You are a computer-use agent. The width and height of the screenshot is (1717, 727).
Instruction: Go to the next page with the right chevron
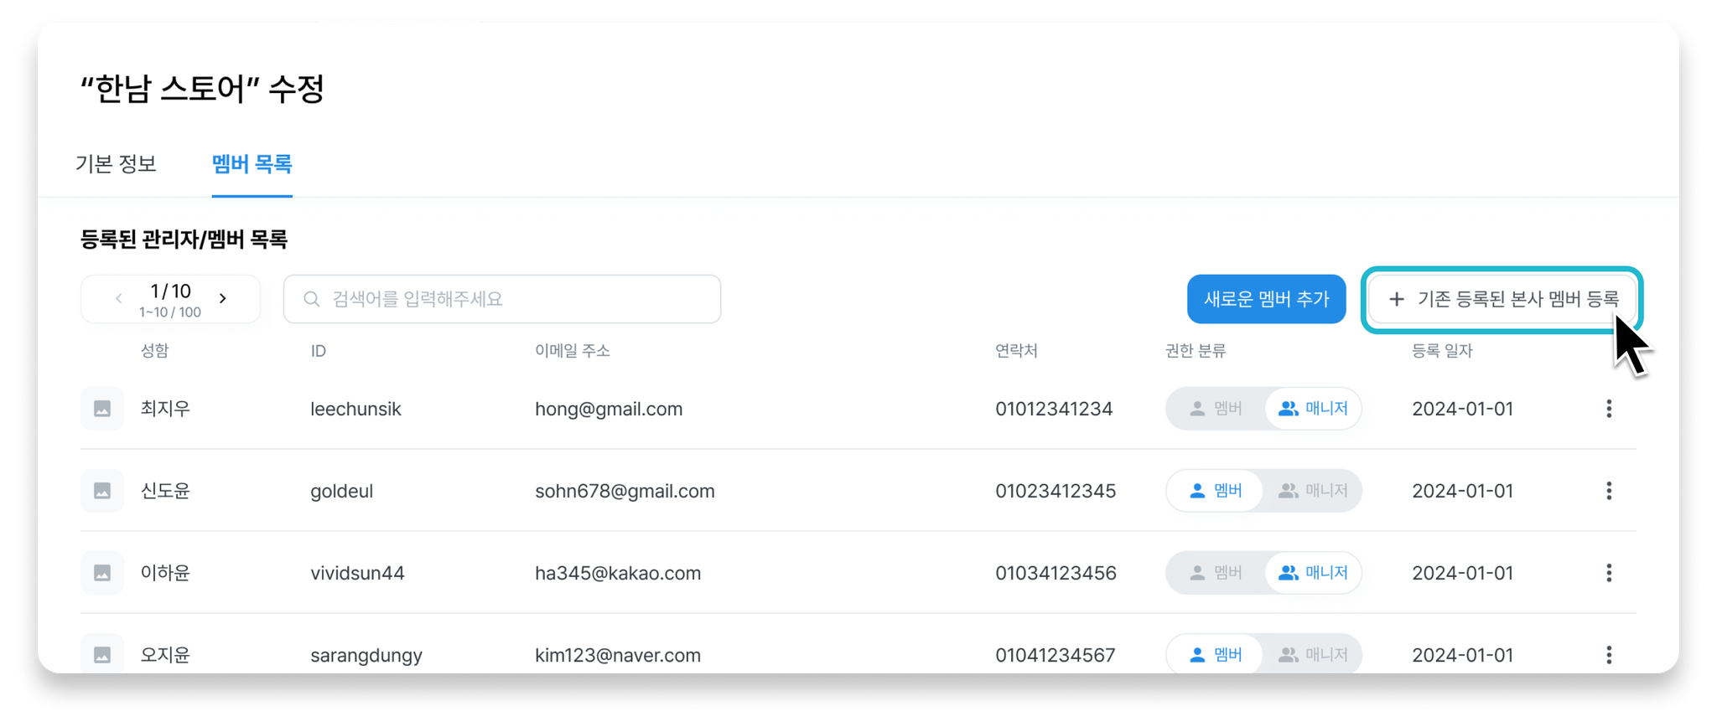(223, 298)
